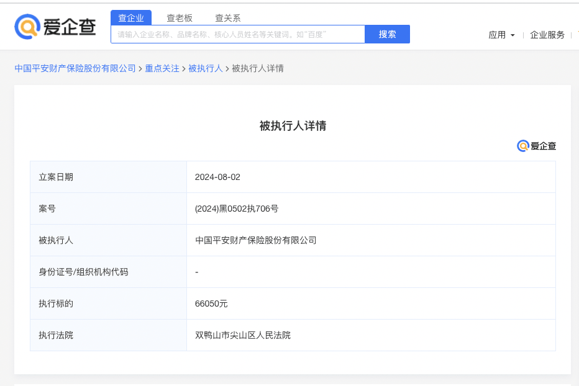Click the blue 搜索 button
The height and width of the screenshot is (386, 579).
pos(388,34)
